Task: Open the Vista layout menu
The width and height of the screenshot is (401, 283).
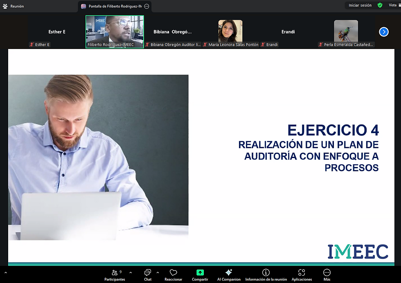Action: 394,5
